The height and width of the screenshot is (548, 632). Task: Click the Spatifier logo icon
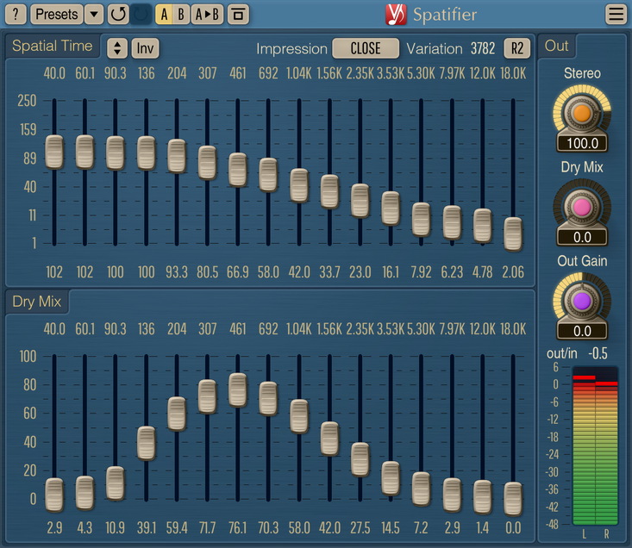396,15
